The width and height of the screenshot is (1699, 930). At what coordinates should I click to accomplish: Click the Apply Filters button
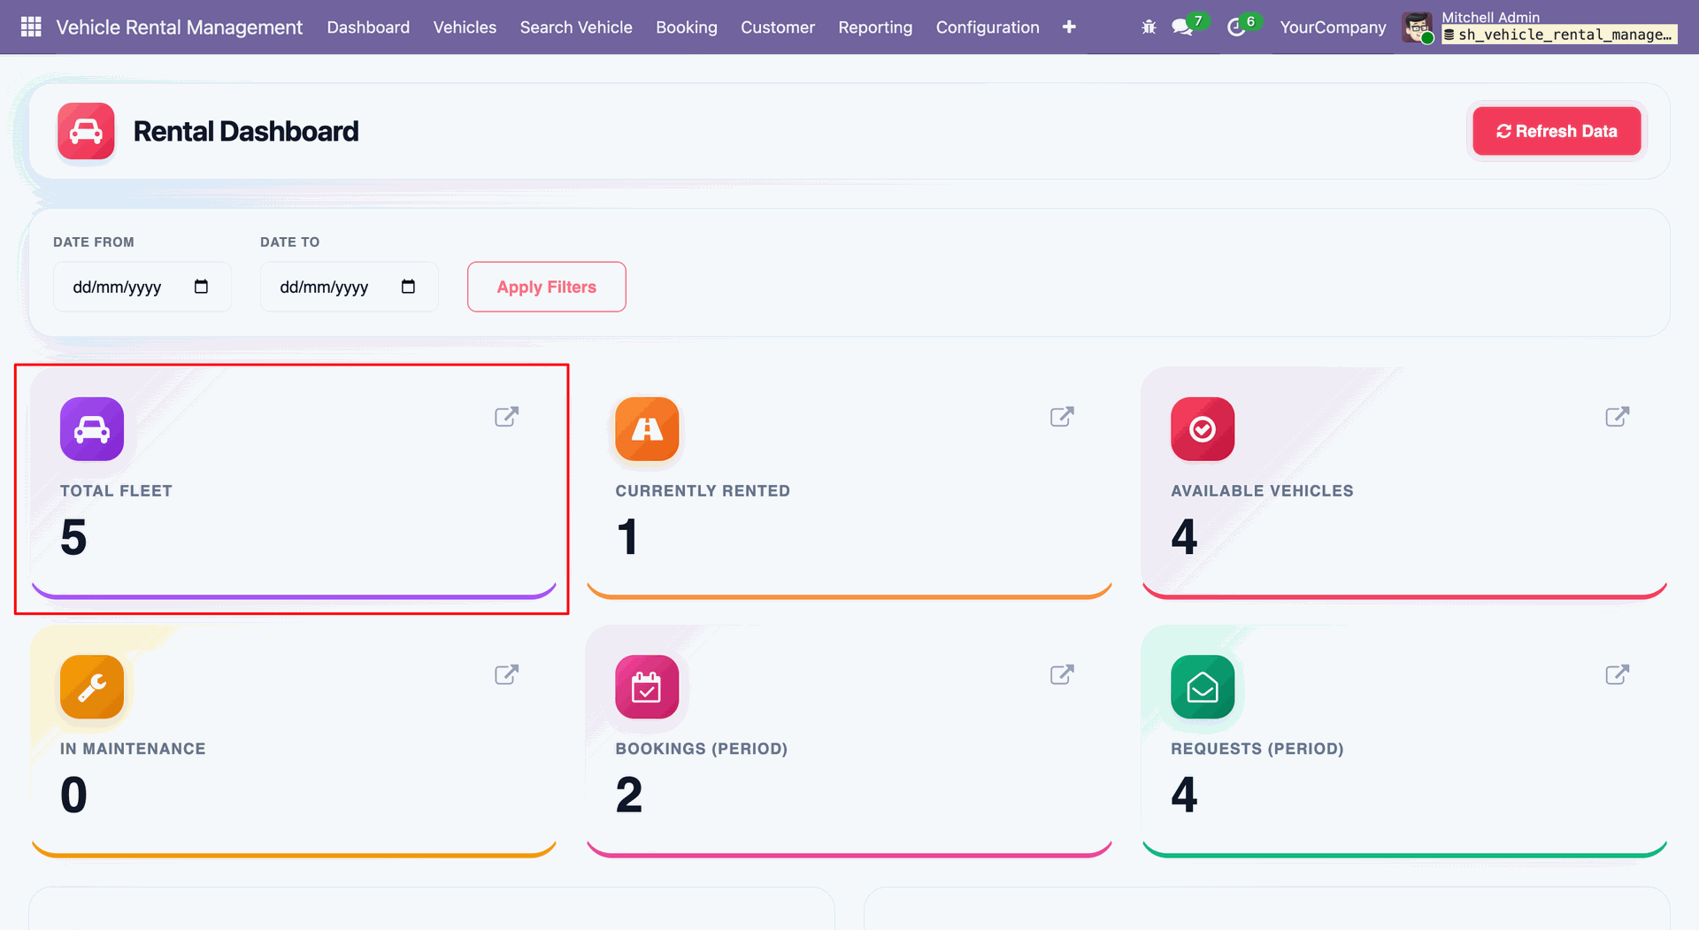(547, 287)
